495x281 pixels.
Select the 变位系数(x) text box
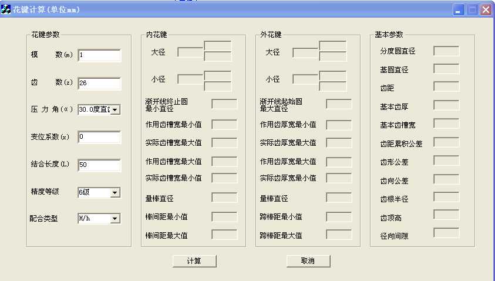point(99,137)
